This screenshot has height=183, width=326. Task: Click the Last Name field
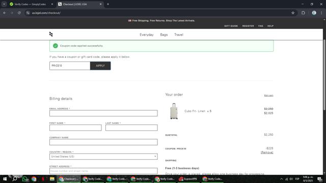click(x=131, y=128)
